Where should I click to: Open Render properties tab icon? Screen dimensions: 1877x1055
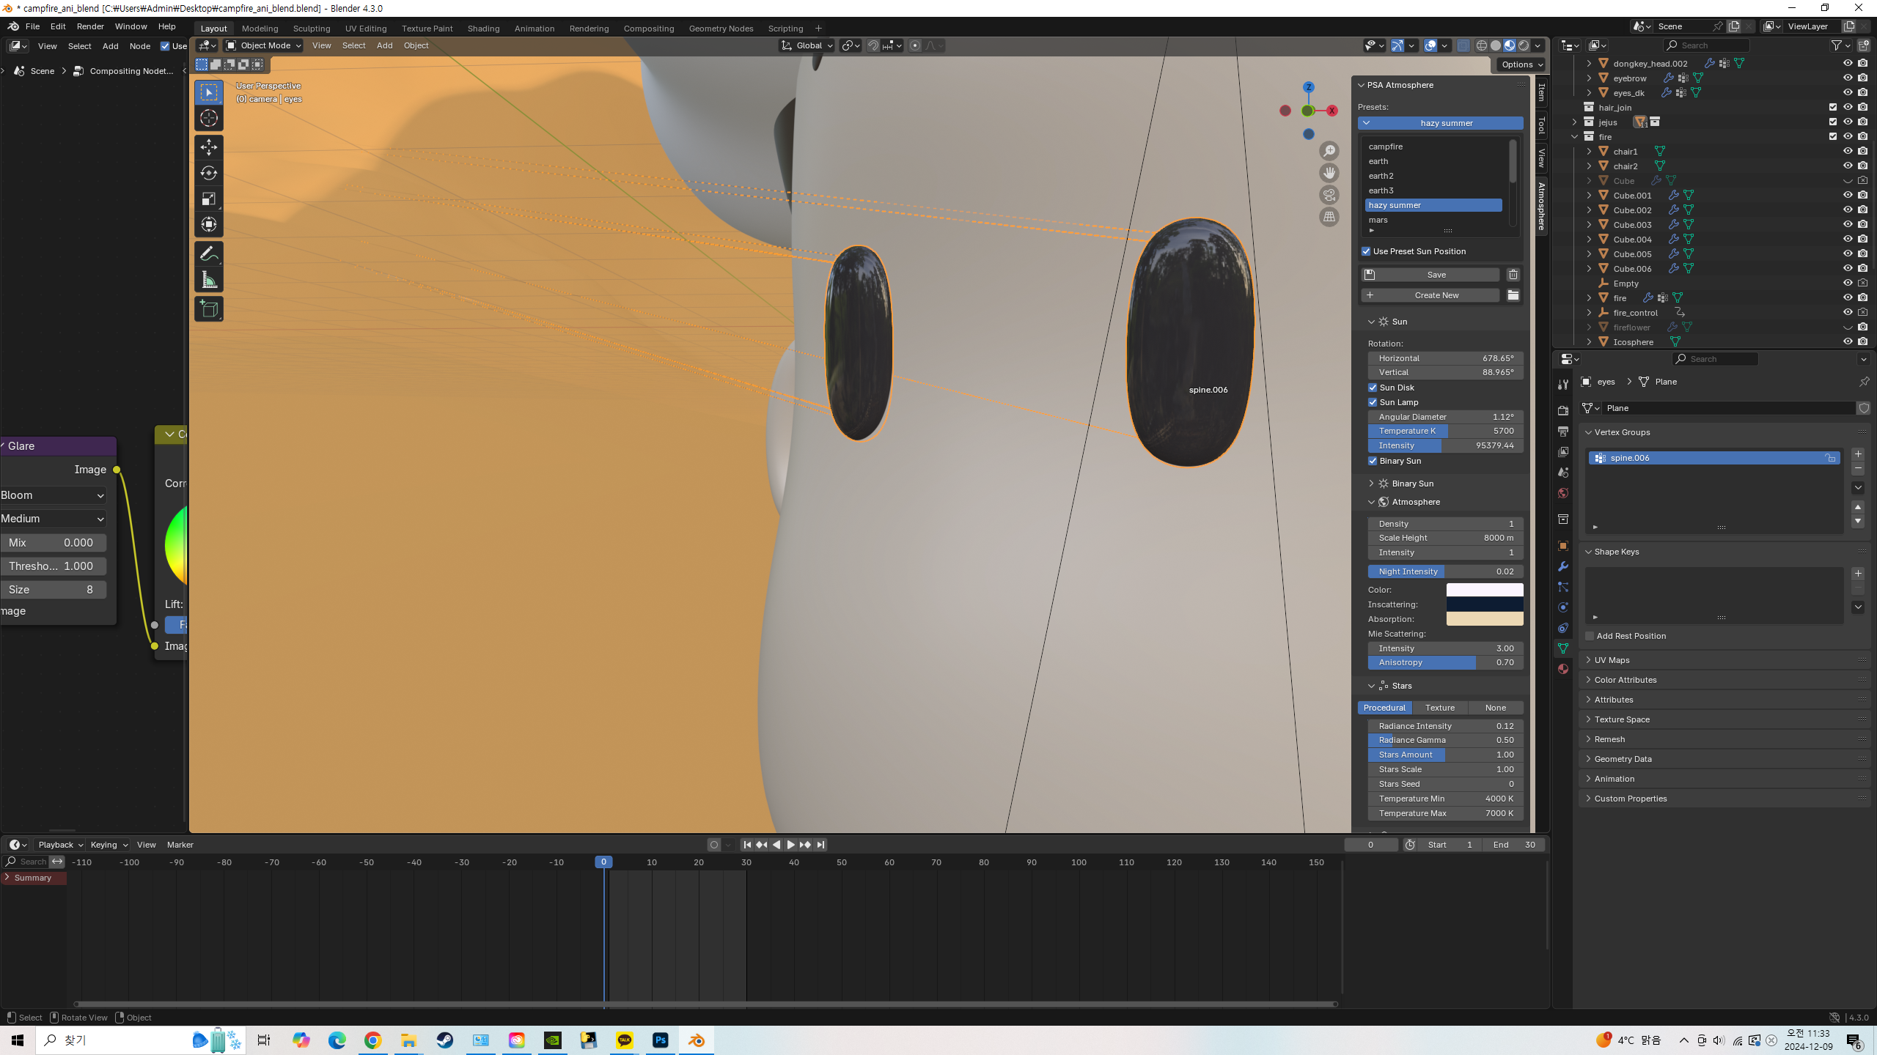click(1563, 410)
